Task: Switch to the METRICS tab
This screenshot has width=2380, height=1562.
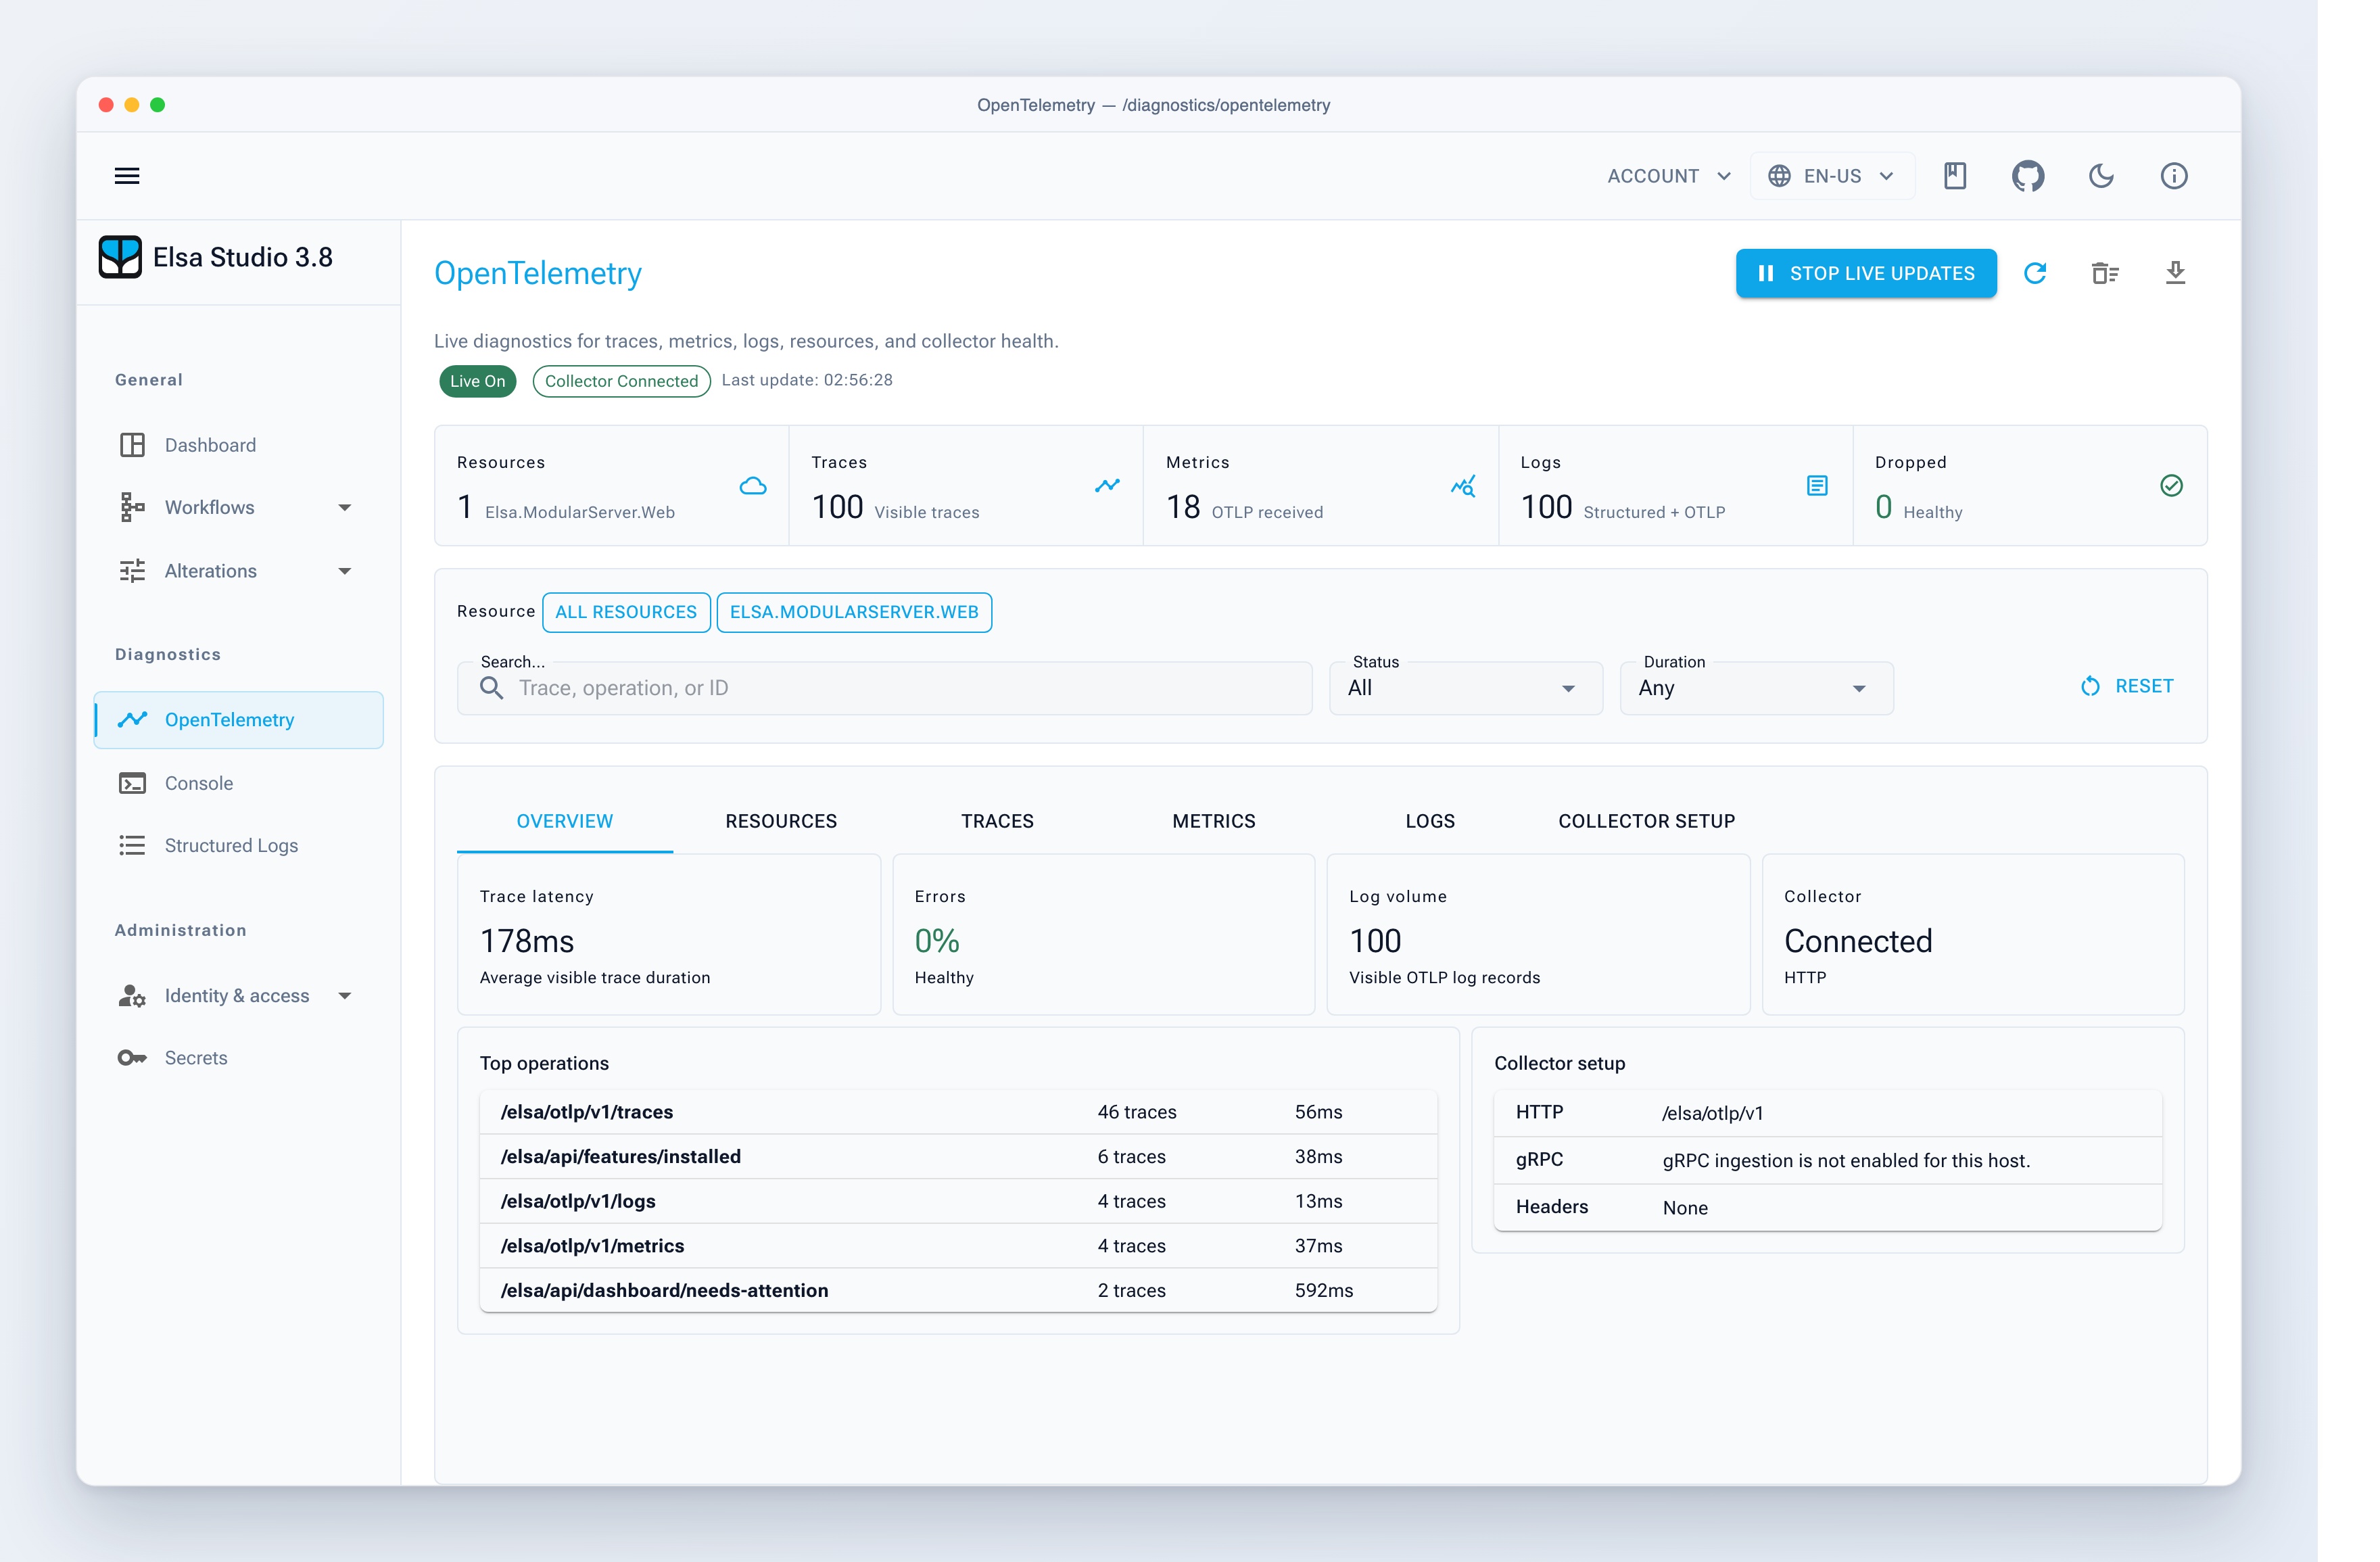Action: (1213, 821)
